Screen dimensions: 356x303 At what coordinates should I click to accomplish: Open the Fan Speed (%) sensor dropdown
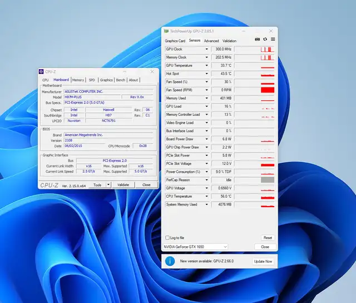click(x=206, y=82)
